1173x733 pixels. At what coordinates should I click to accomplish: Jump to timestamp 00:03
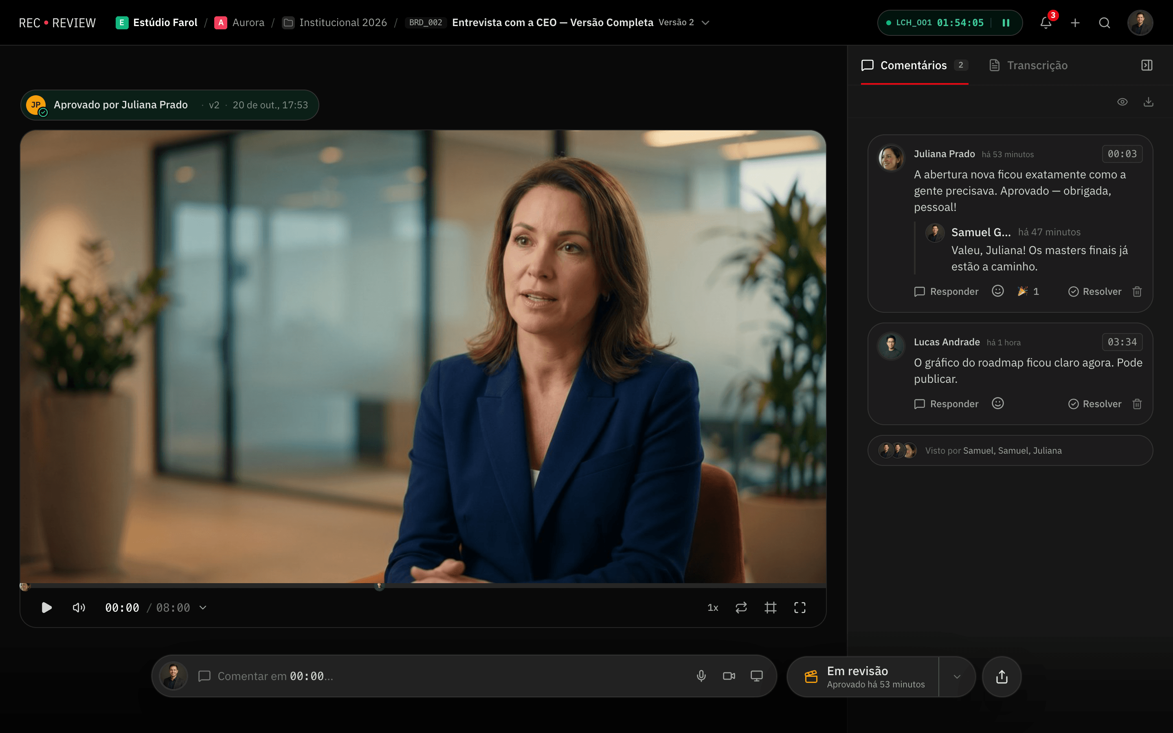click(x=1122, y=154)
